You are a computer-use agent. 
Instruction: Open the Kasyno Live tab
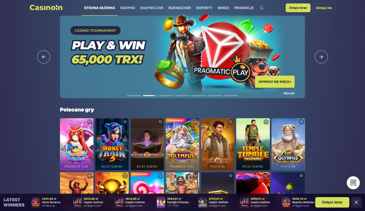pyautogui.click(x=152, y=8)
